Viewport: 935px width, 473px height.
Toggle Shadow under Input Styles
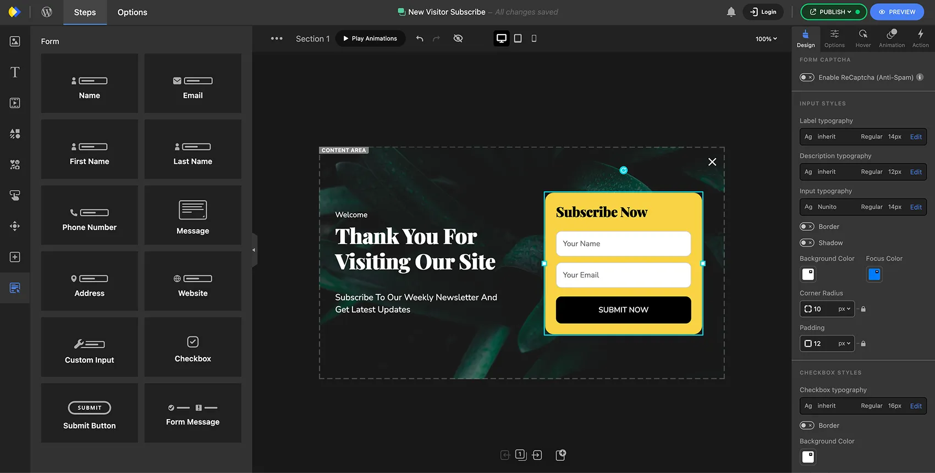pyautogui.click(x=807, y=243)
